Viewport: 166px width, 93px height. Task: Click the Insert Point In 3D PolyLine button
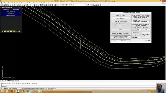click(x=136, y=21)
